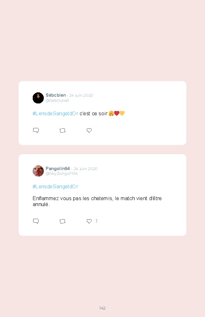Like Pangolin94's tweet with the heart icon
Screen dimensions: 205x317
[89, 221]
